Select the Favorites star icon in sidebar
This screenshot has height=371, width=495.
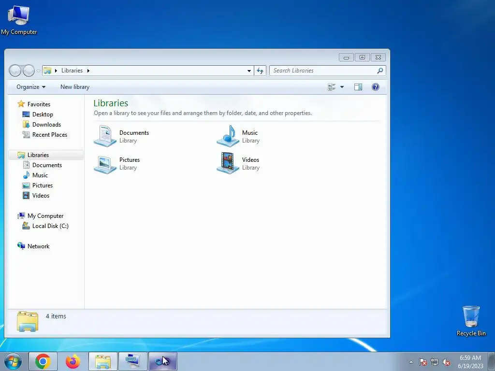pos(21,104)
